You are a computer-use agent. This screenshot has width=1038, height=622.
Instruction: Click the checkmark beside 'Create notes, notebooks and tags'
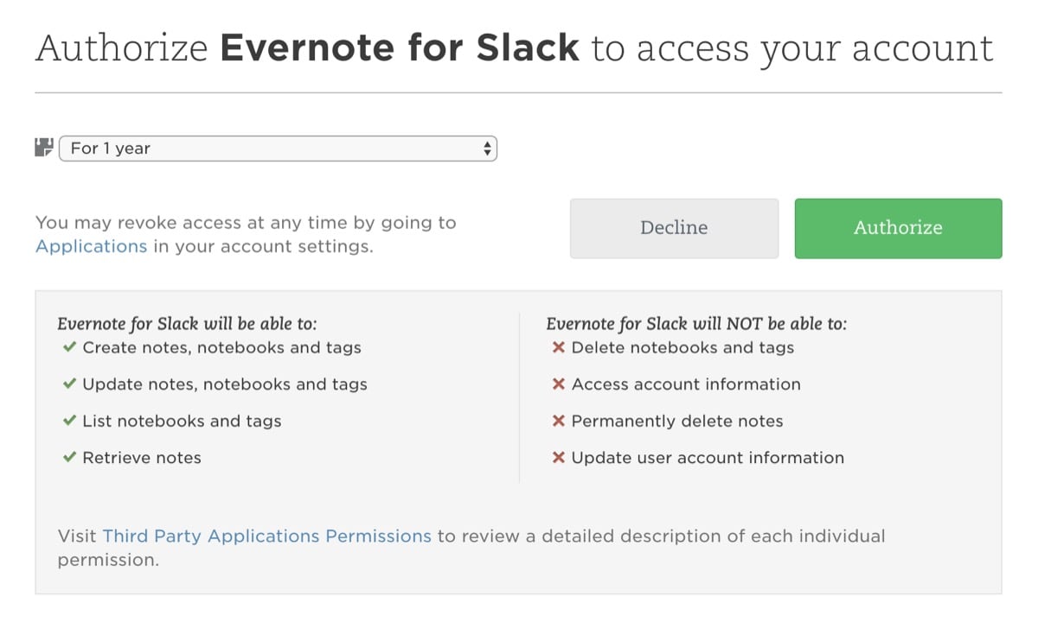click(69, 347)
